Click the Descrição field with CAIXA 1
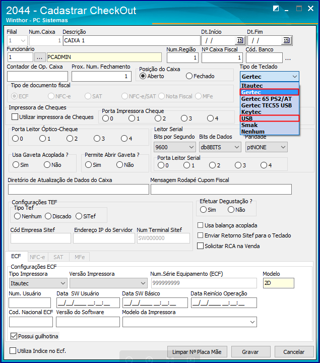Viewport: 320px width, 363px height. point(132,40)
